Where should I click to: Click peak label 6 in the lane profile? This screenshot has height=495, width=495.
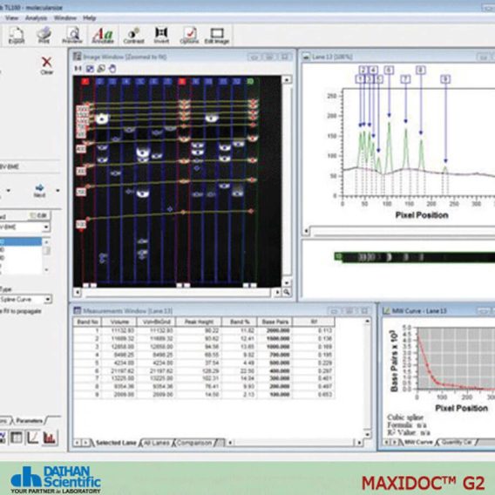pyautogui.click(x=389, y=70)
